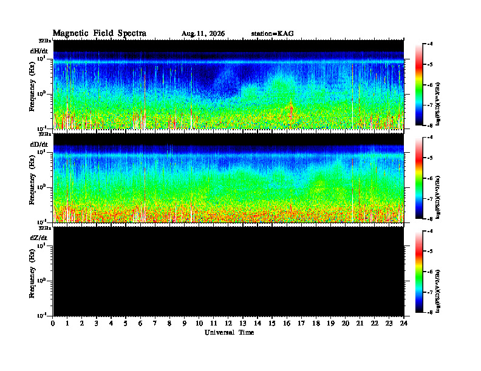The image size is (481, 371).
Task: Click the "Magnetic Field Spectra" title
Action: click(x=100, y=34)
